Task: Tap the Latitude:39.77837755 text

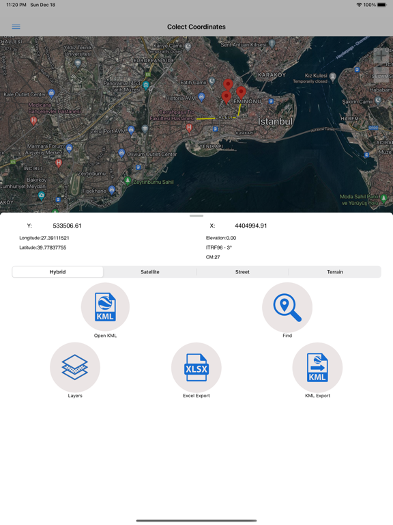Action: [43, 247]
